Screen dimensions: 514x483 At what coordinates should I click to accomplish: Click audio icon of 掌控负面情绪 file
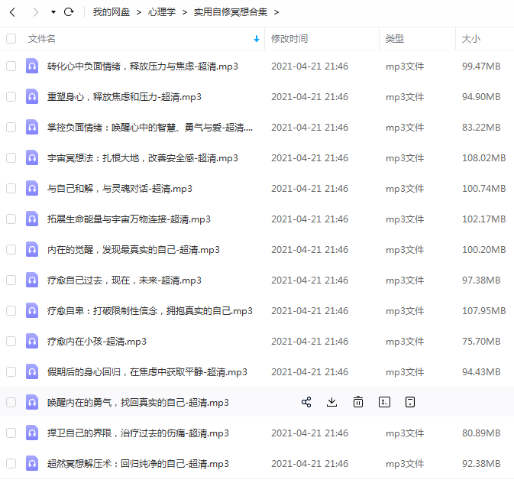pyautogui.click(x=32, y=127)
